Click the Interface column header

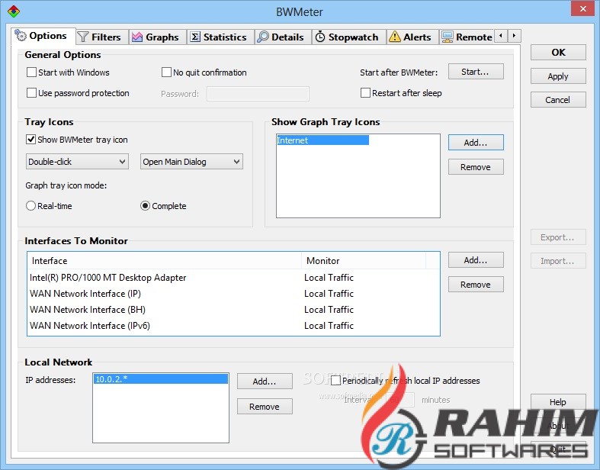point(165,261)
